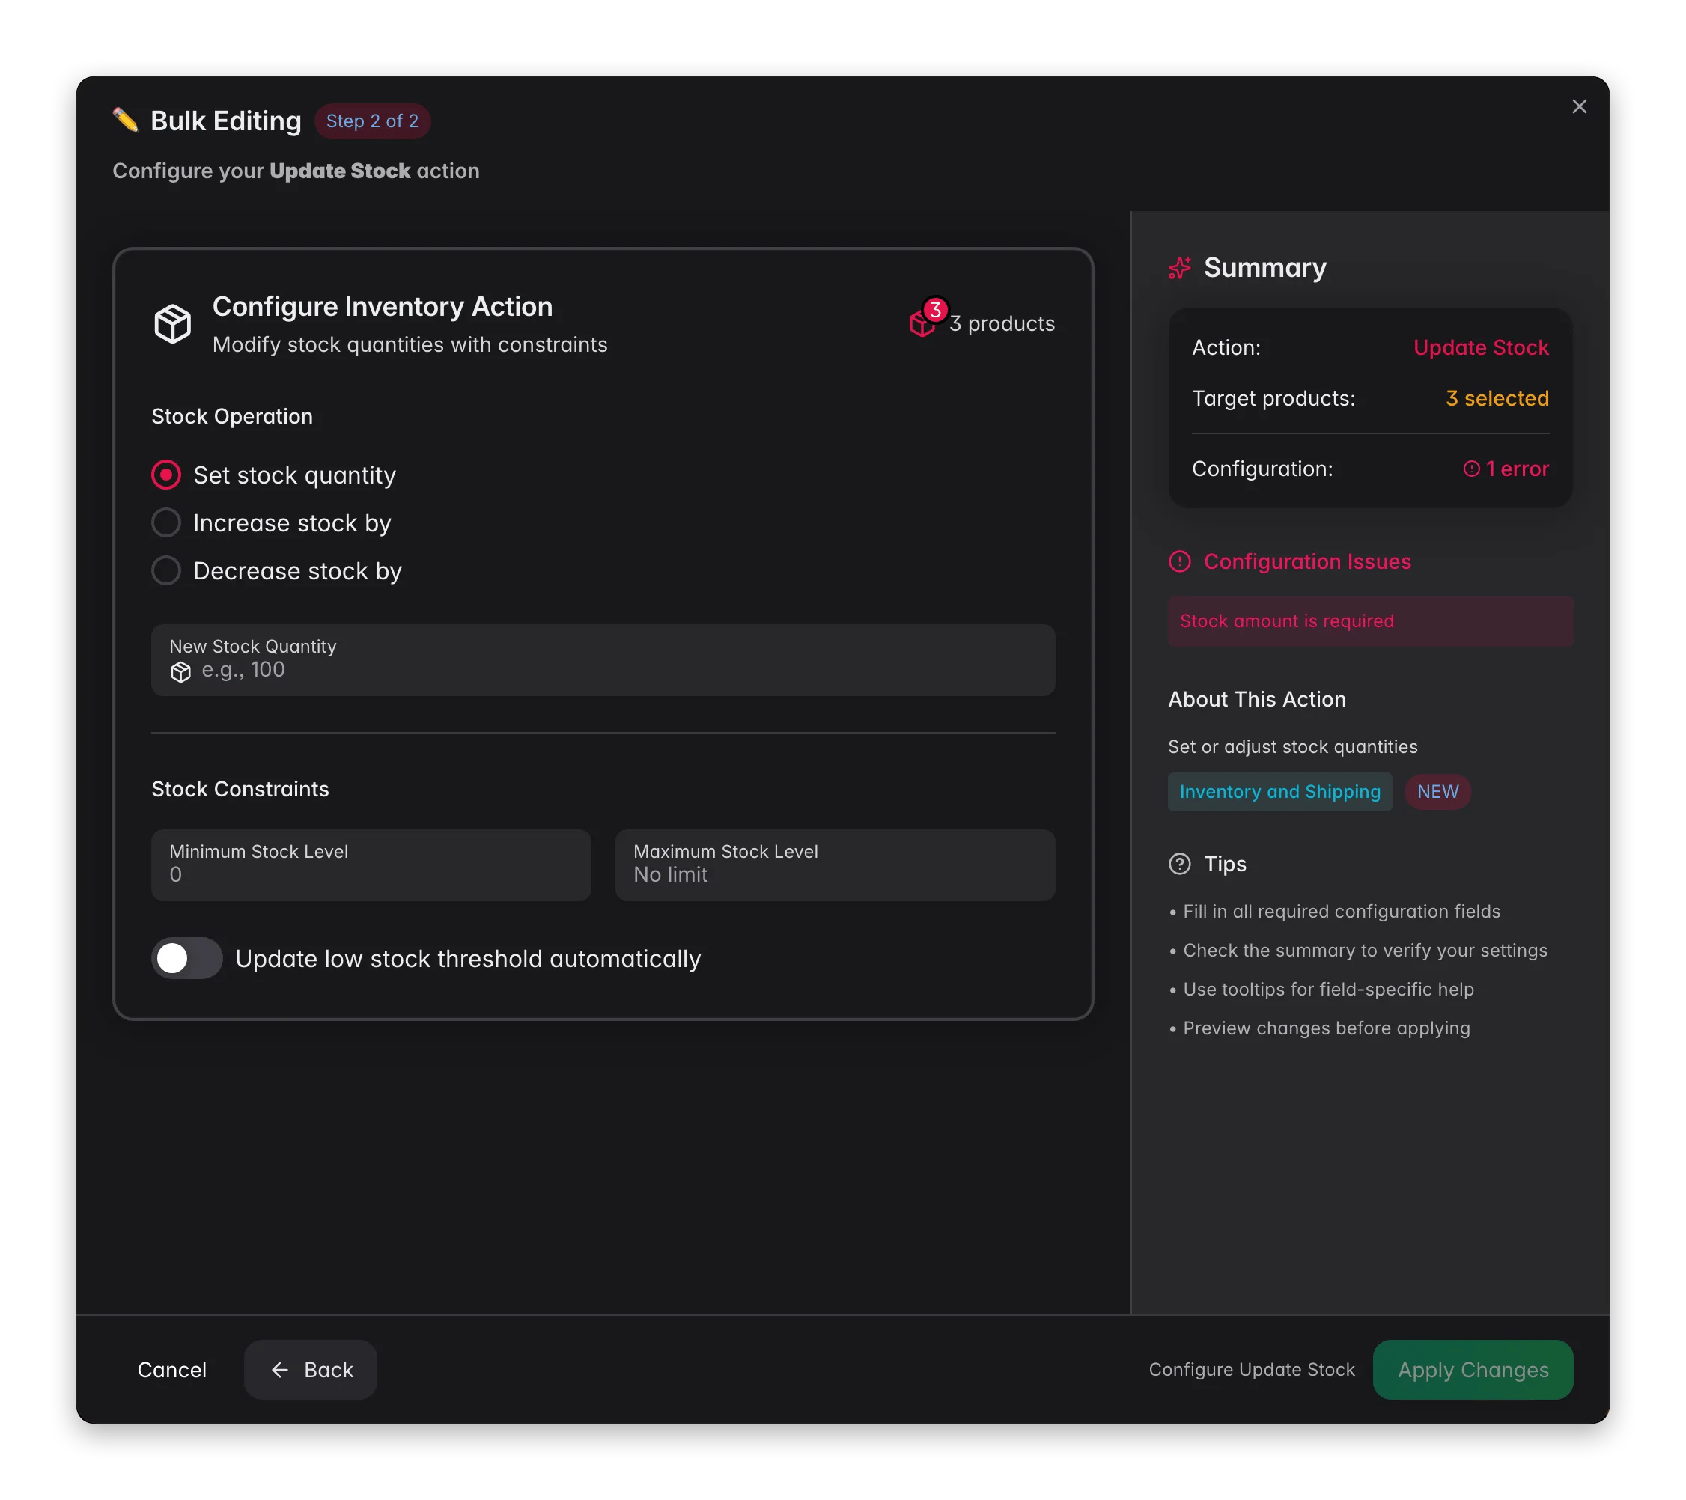
Task: Click the Configure Update Stock footer label
Action: 1251,1370
